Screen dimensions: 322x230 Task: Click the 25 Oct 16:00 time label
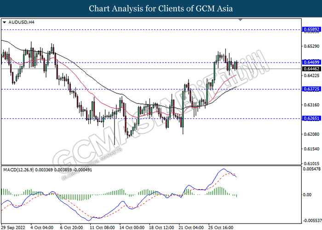point(221,228)
